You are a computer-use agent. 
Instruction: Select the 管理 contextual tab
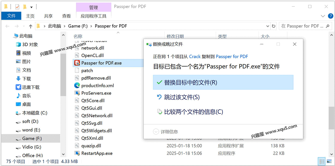[x=94, y=8]
